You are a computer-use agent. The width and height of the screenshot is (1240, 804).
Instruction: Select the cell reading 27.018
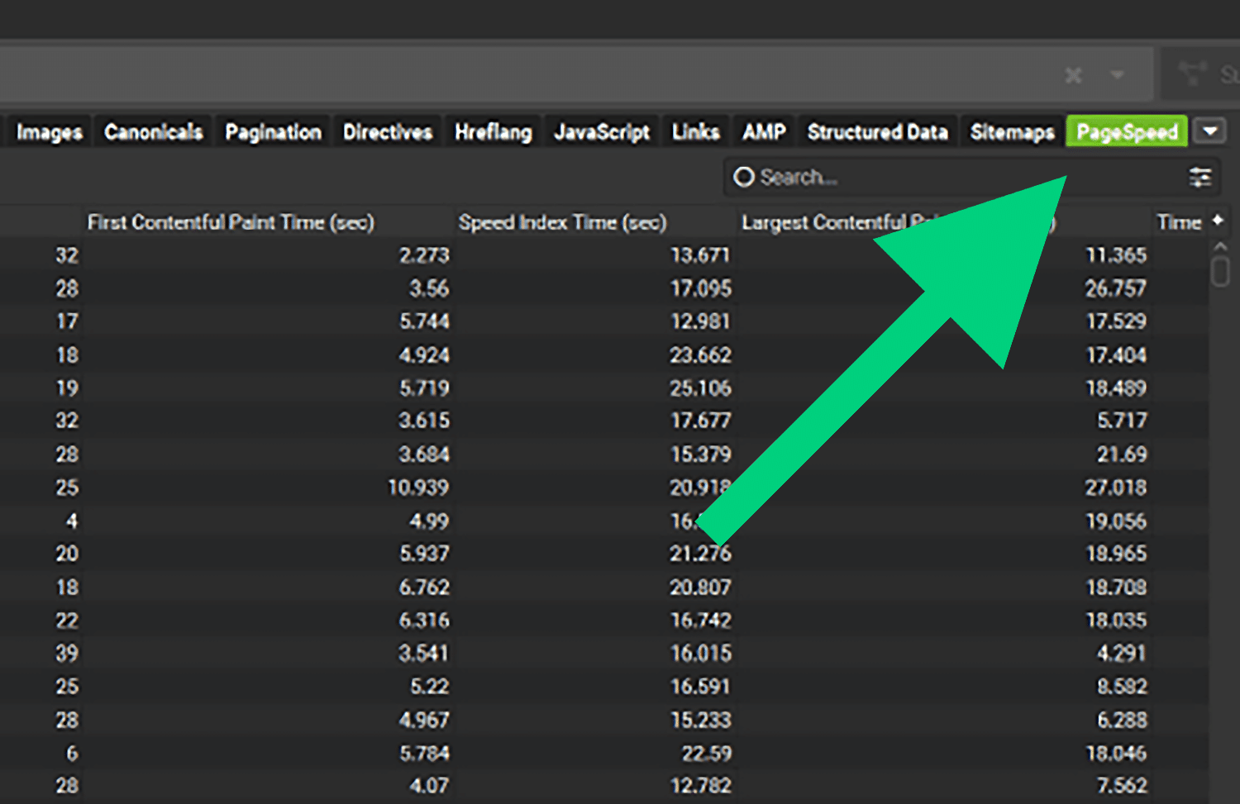[1116, 488]
